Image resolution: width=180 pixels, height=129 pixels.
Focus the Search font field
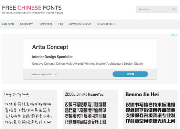tap(157, 9)
